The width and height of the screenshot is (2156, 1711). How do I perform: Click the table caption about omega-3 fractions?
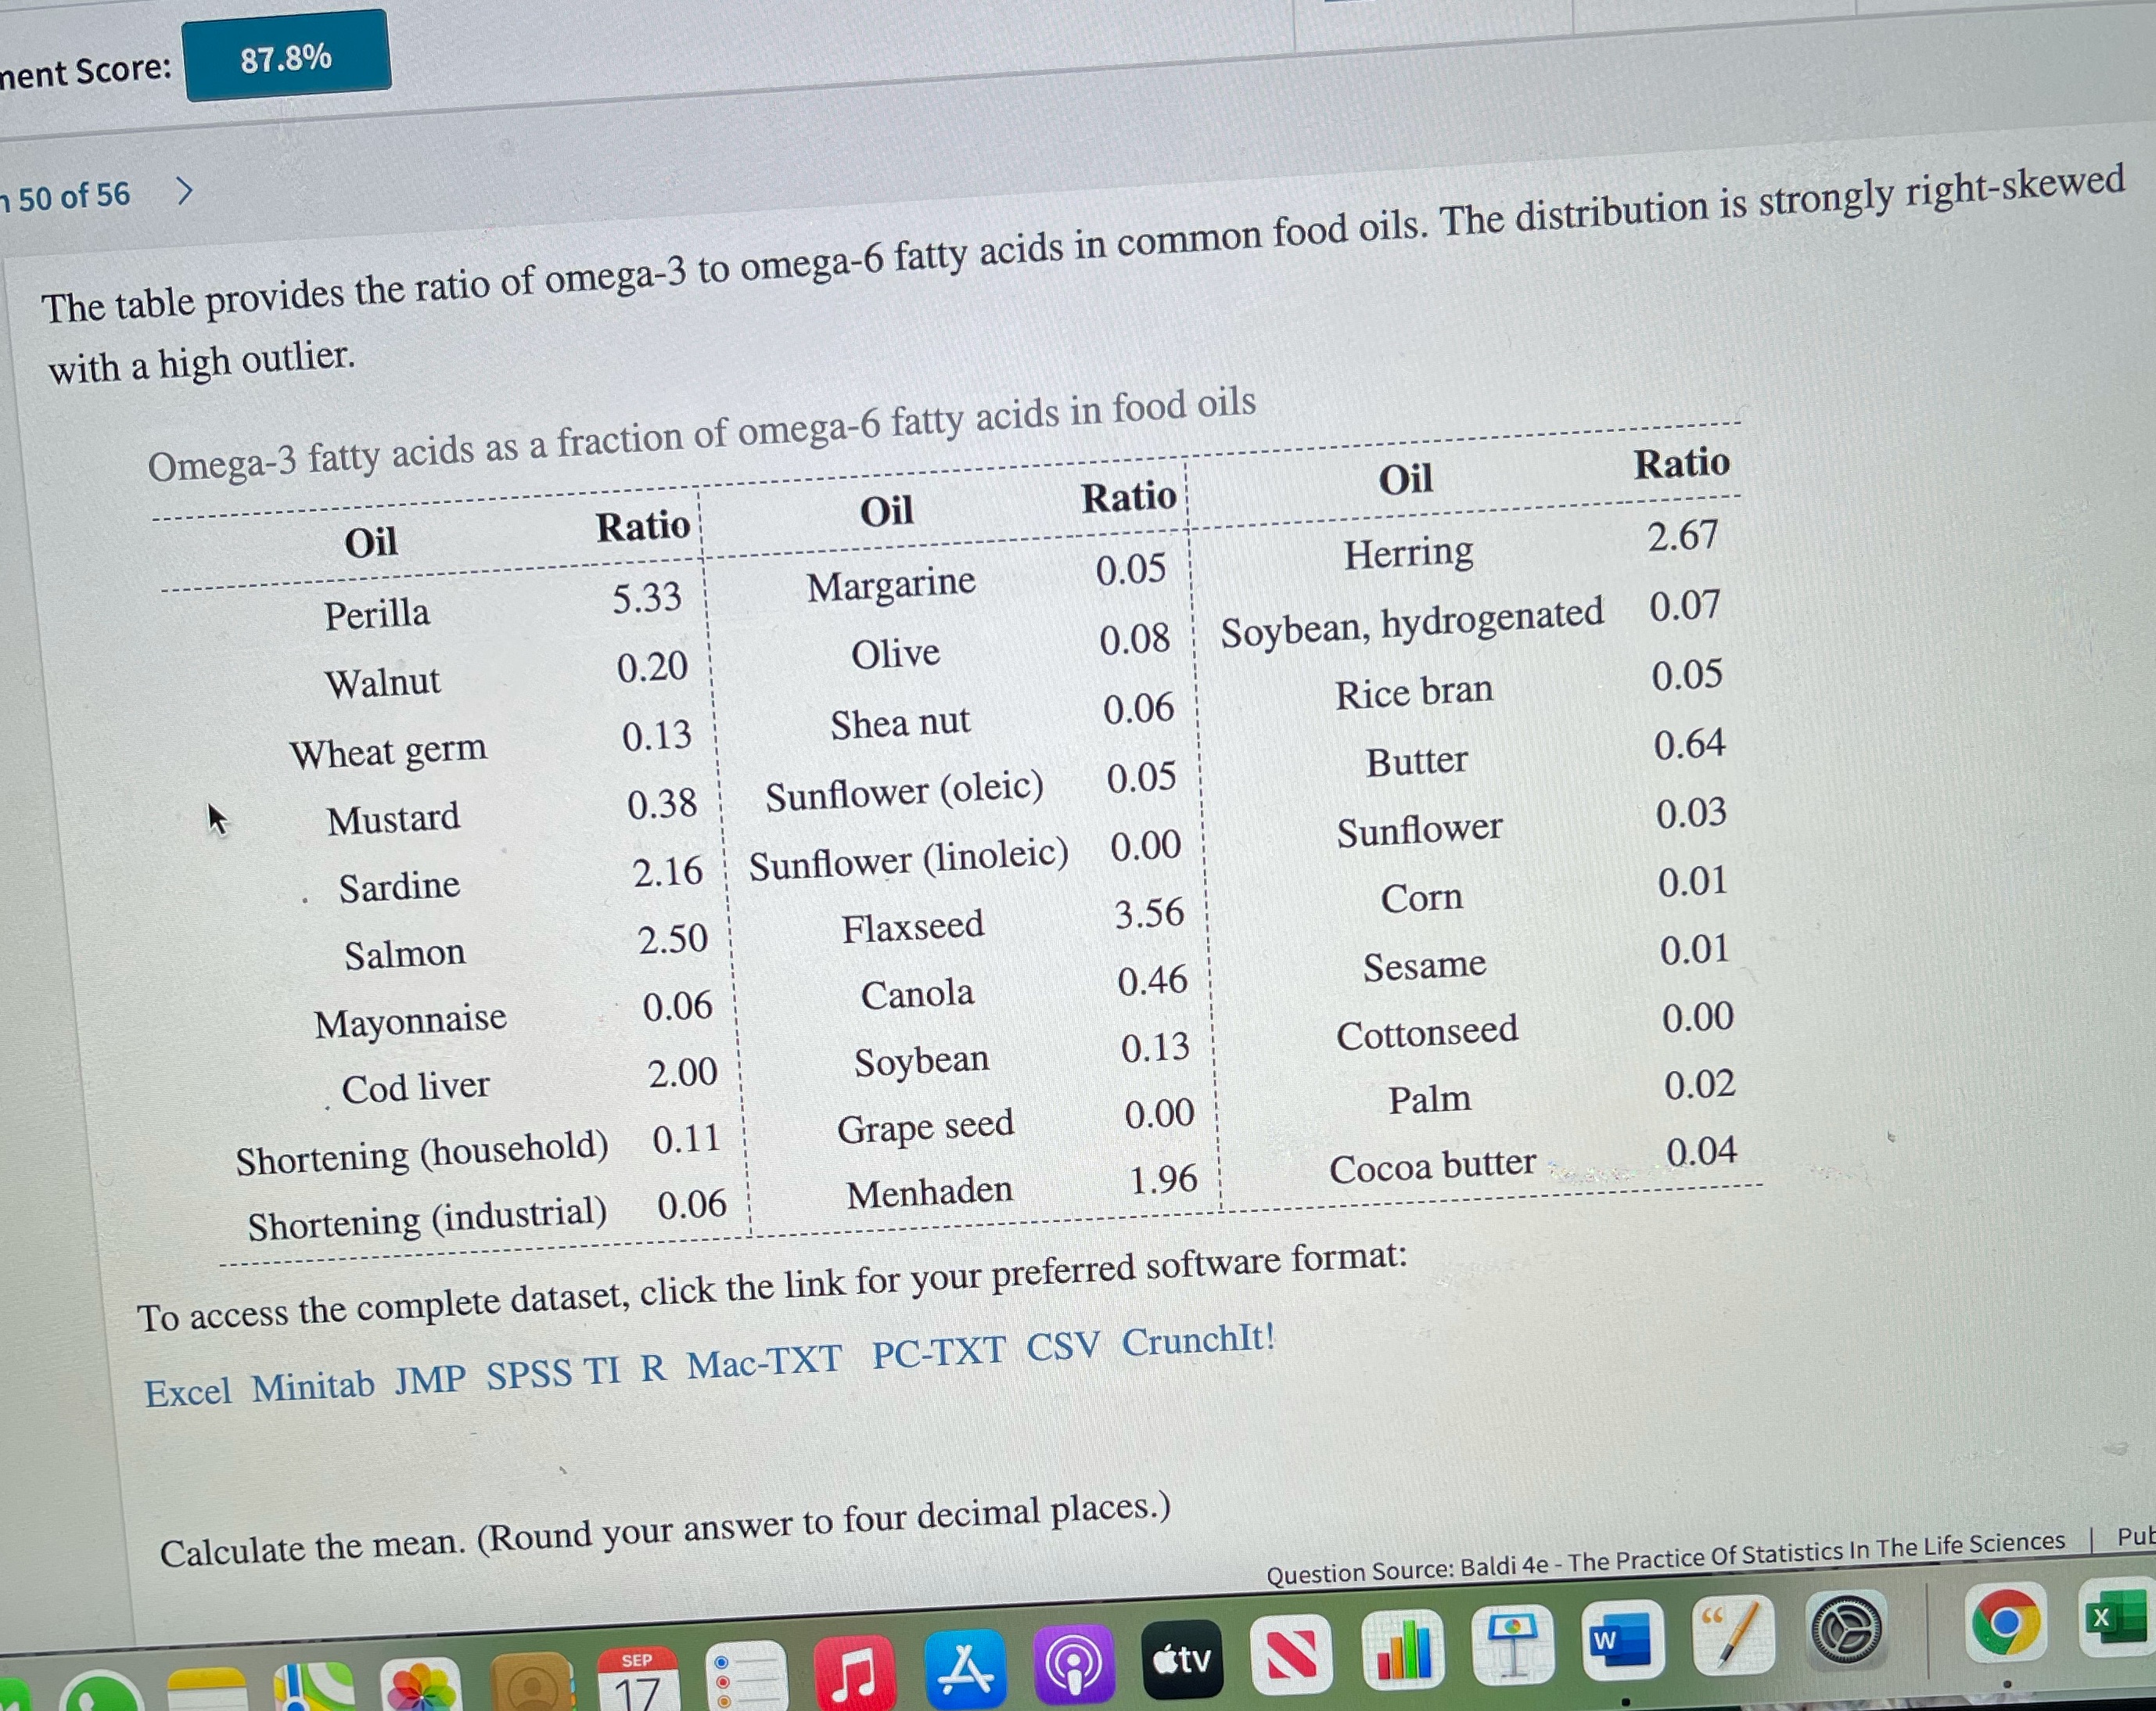701,434
